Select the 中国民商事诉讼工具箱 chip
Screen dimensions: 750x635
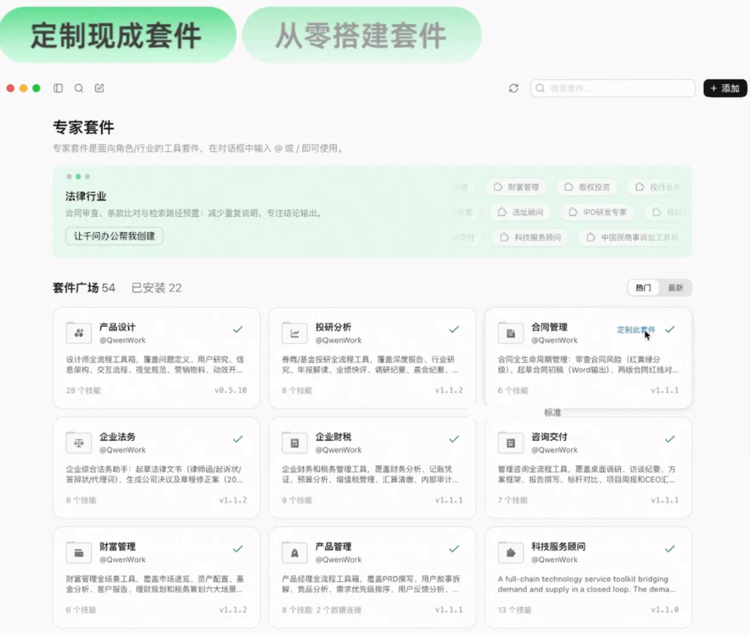(x=632, y=237)
